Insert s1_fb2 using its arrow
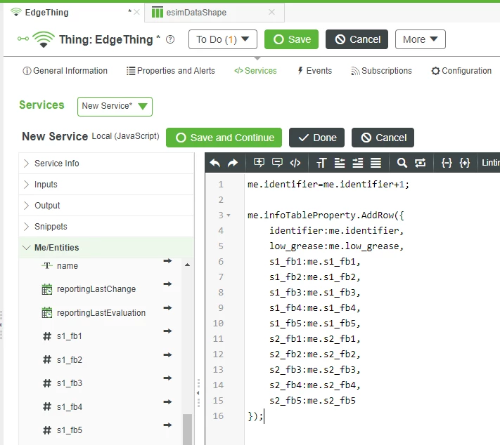The height and width of the screenshot is (445, 500). coord(167,355)
